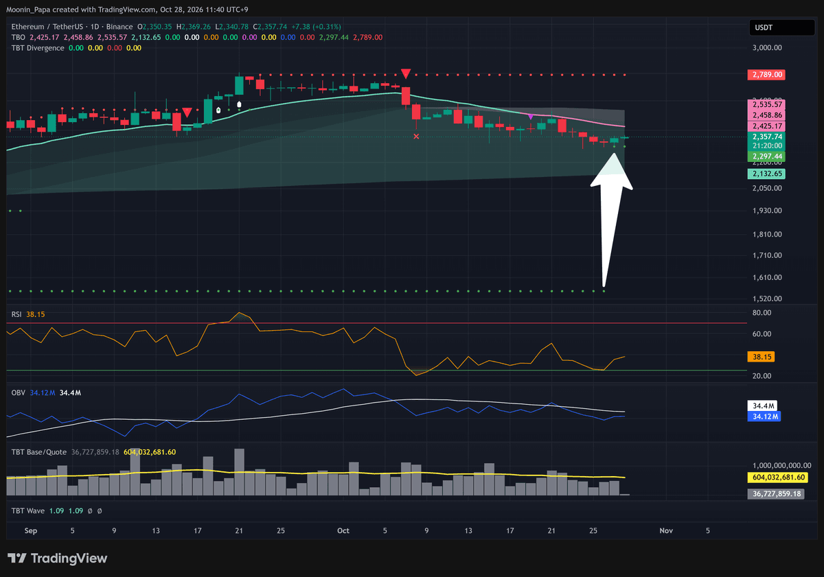Click the 2,425.17 price scale label

[x=767, y=126]
